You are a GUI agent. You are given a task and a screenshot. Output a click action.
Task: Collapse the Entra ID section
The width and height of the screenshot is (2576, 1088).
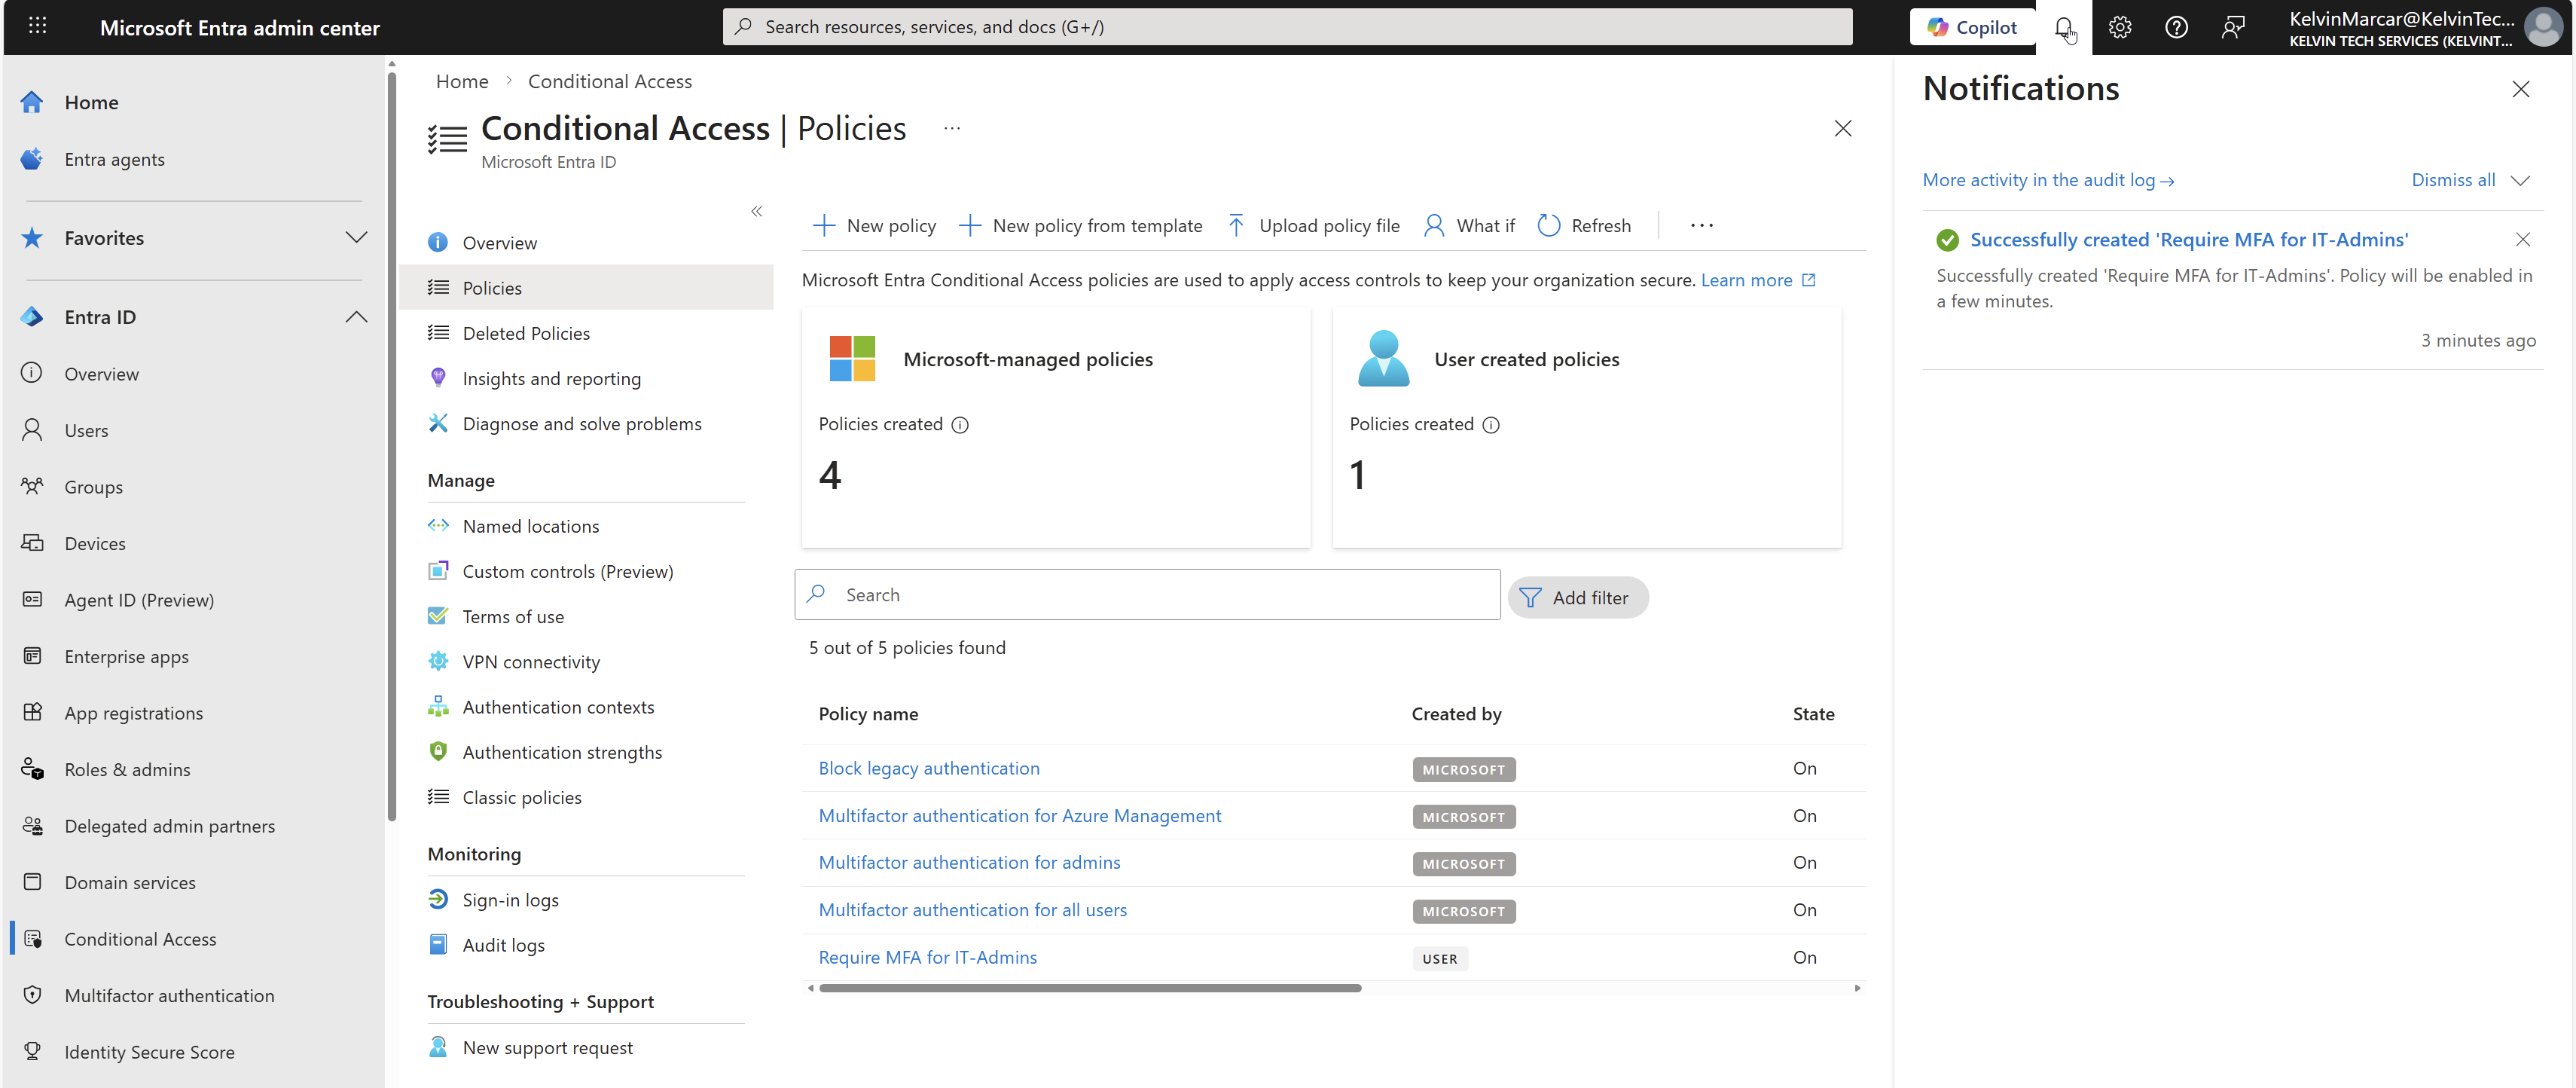click(357, 317)
